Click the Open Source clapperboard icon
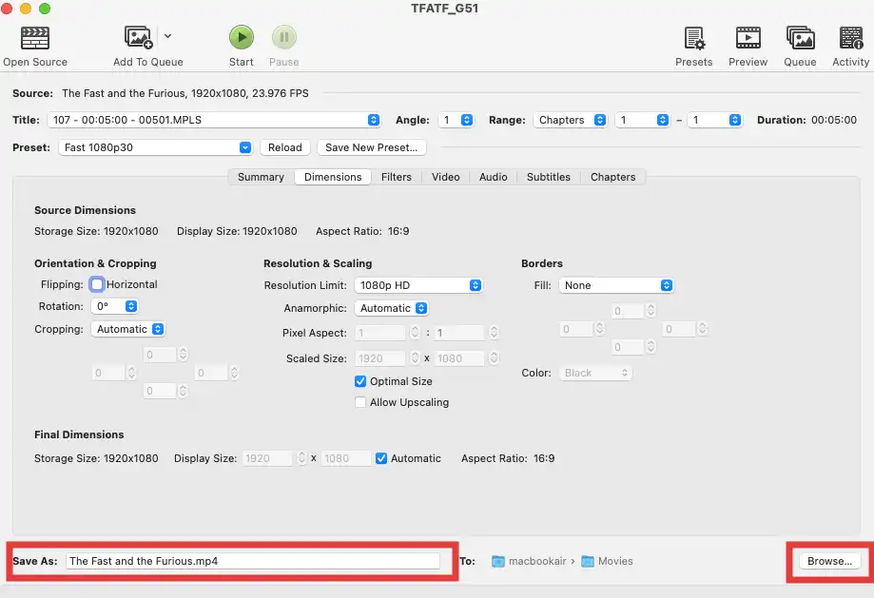The image size is (874, 598). 35,38
